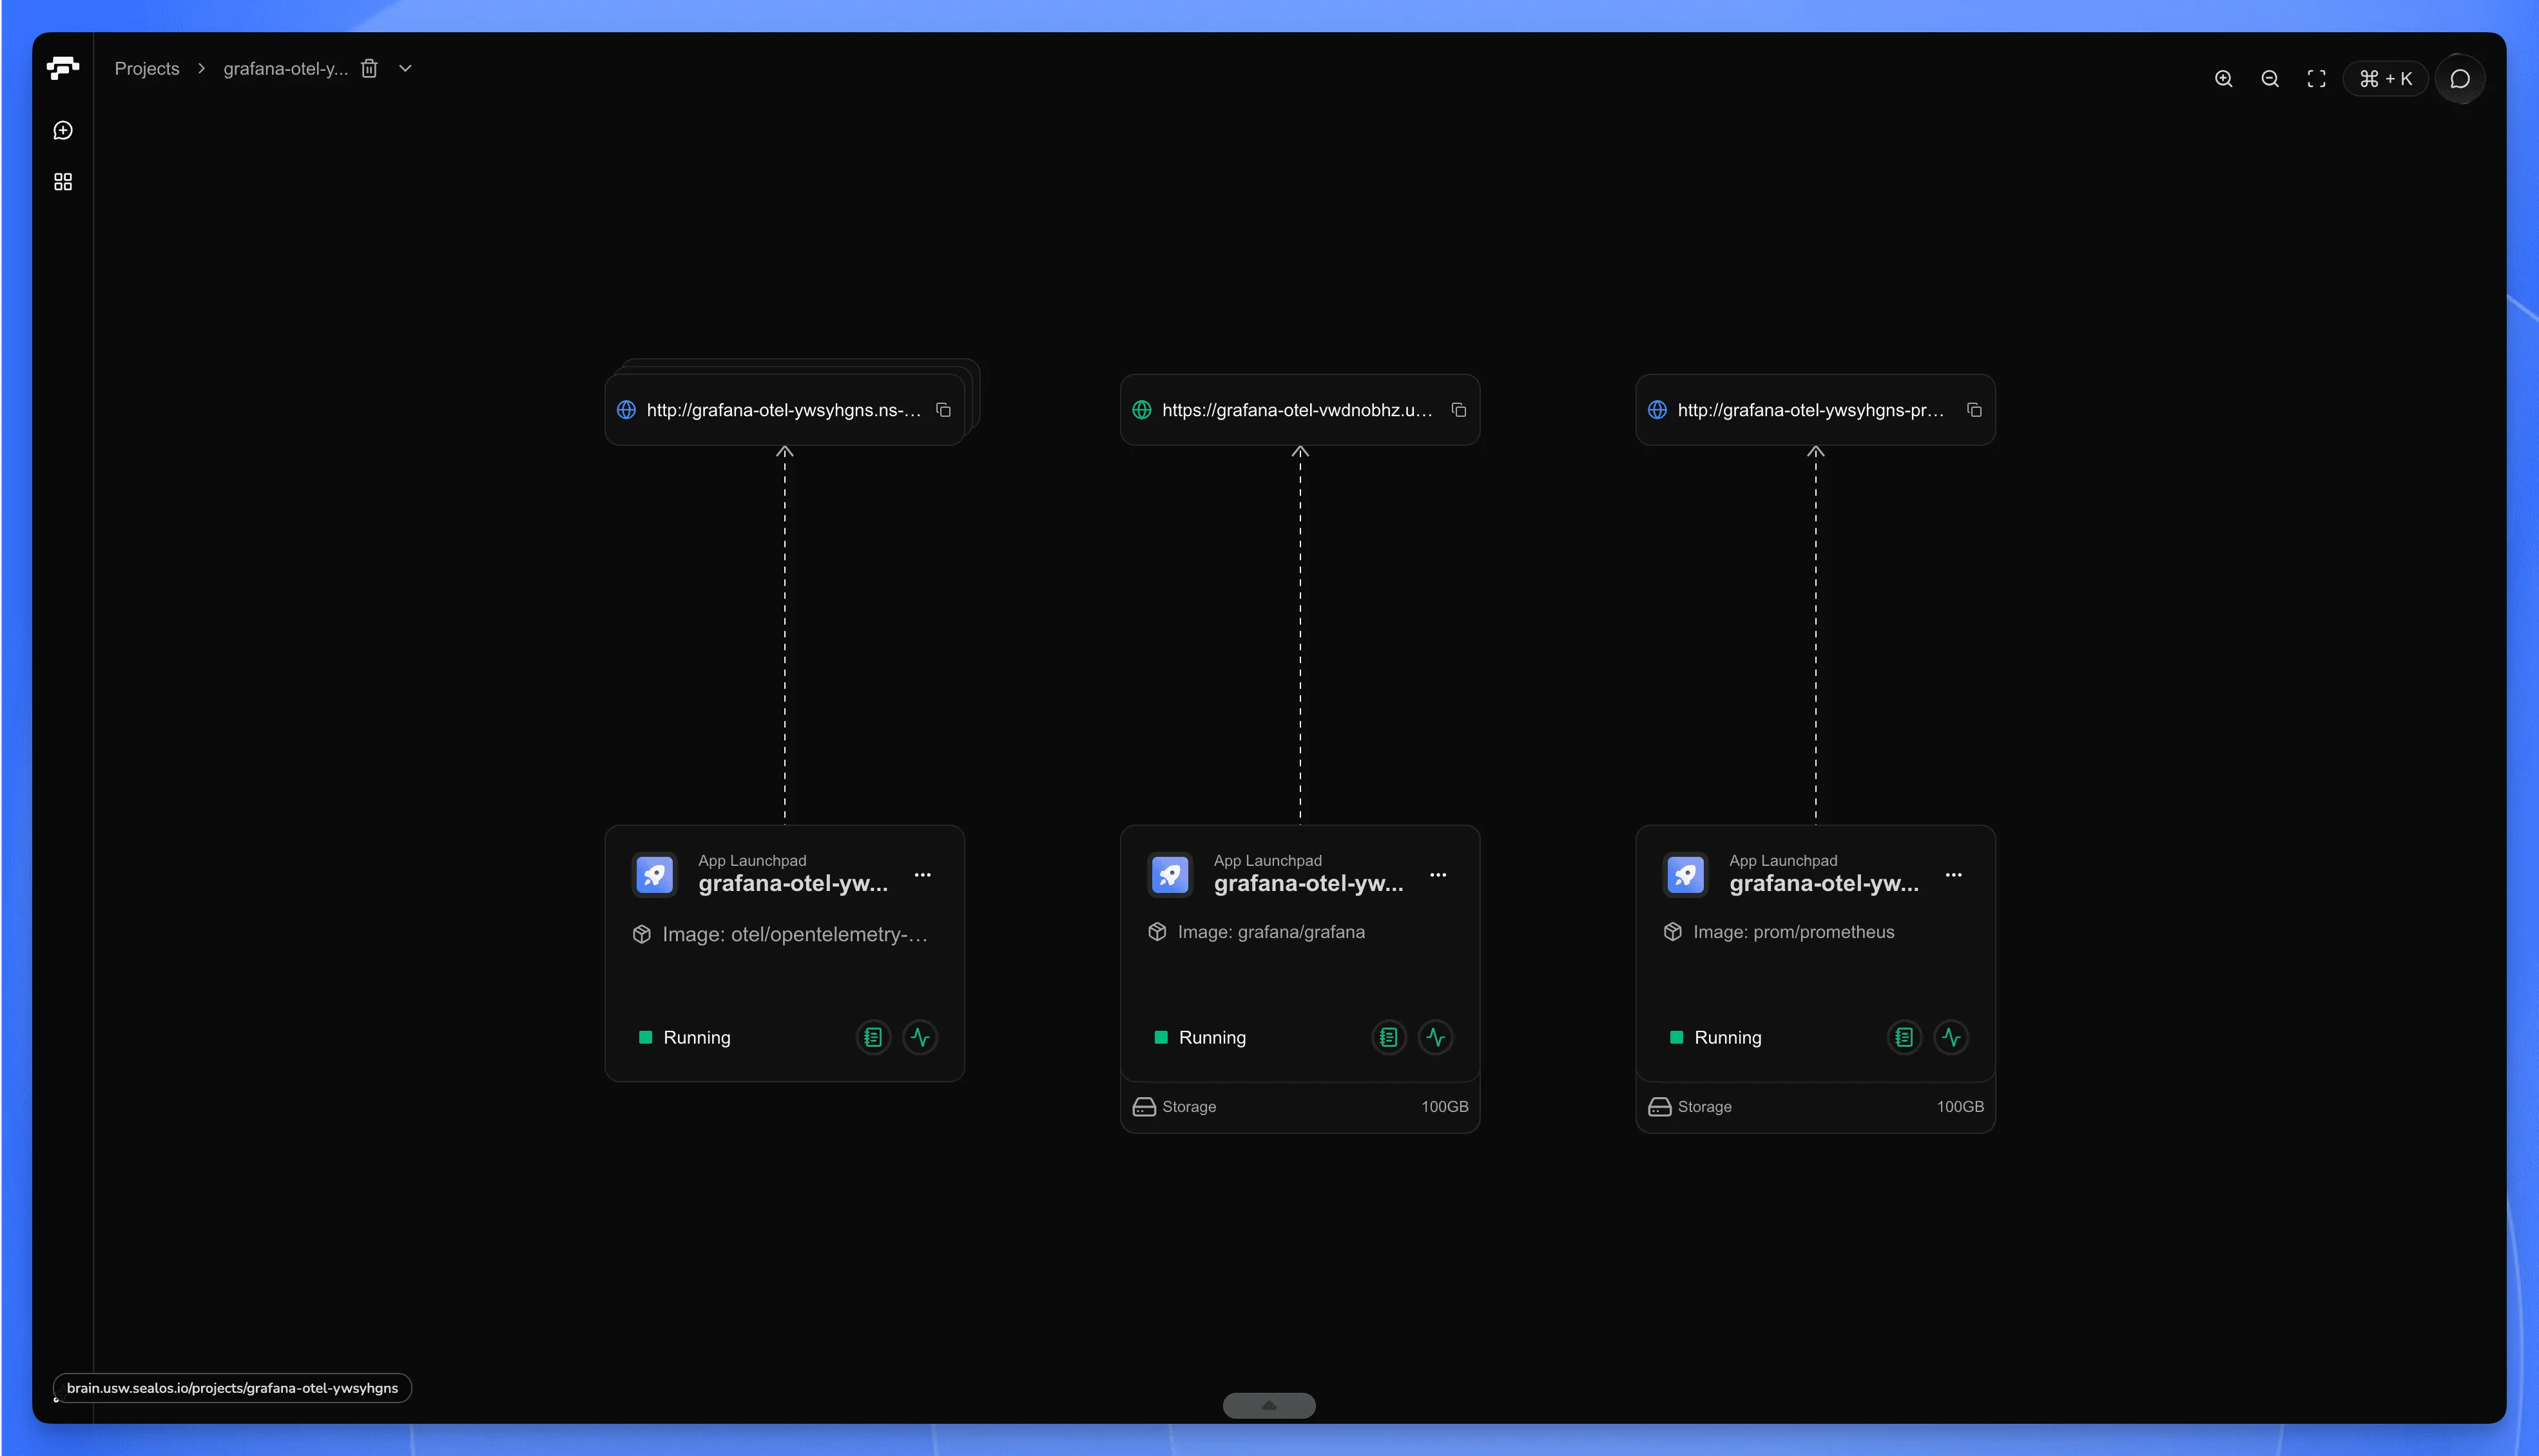Open more options on the prometheus card
This screenshot has height=1456, width=2539.
pyautogui.click(x=1954, y=874)
